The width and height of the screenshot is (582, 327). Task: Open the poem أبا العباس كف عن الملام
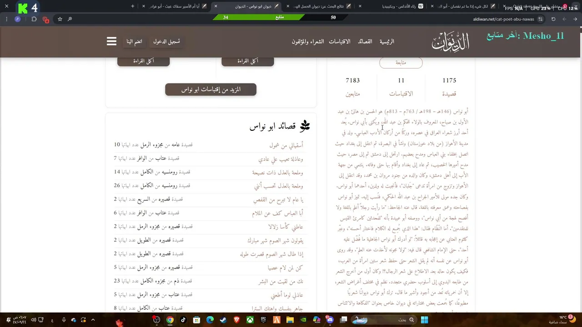278,213
